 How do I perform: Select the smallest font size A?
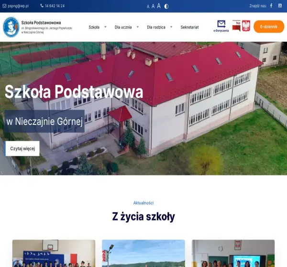point(148,7)
